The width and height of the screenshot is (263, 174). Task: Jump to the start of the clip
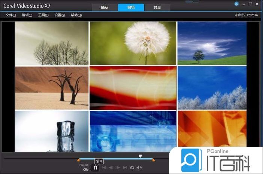coord(104,168)
